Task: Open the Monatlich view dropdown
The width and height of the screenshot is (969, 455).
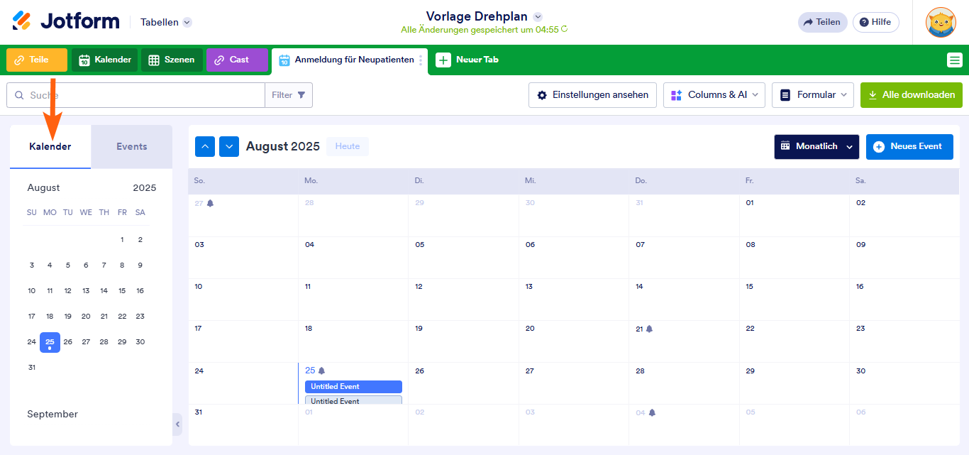Action: pos(816,147)
